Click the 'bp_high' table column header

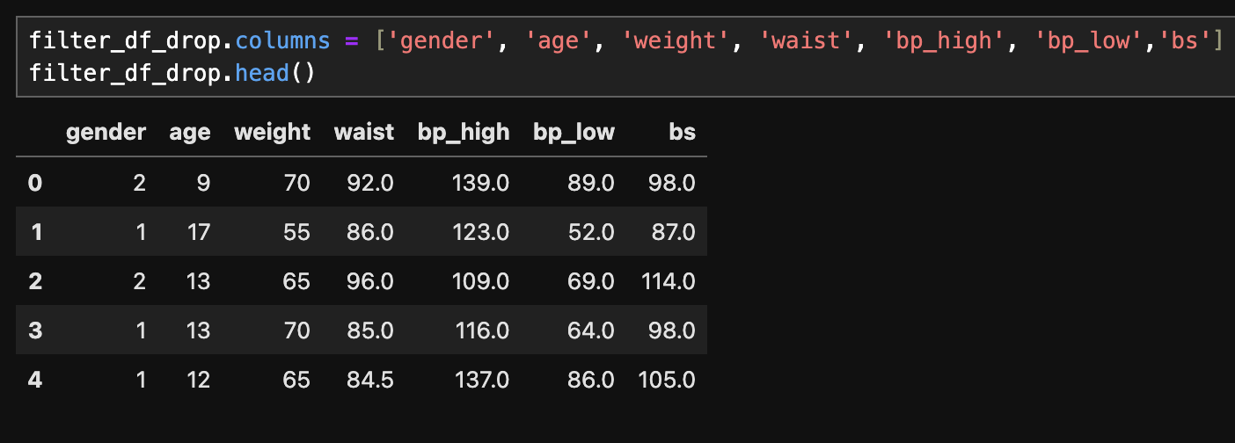click(464, 132)
